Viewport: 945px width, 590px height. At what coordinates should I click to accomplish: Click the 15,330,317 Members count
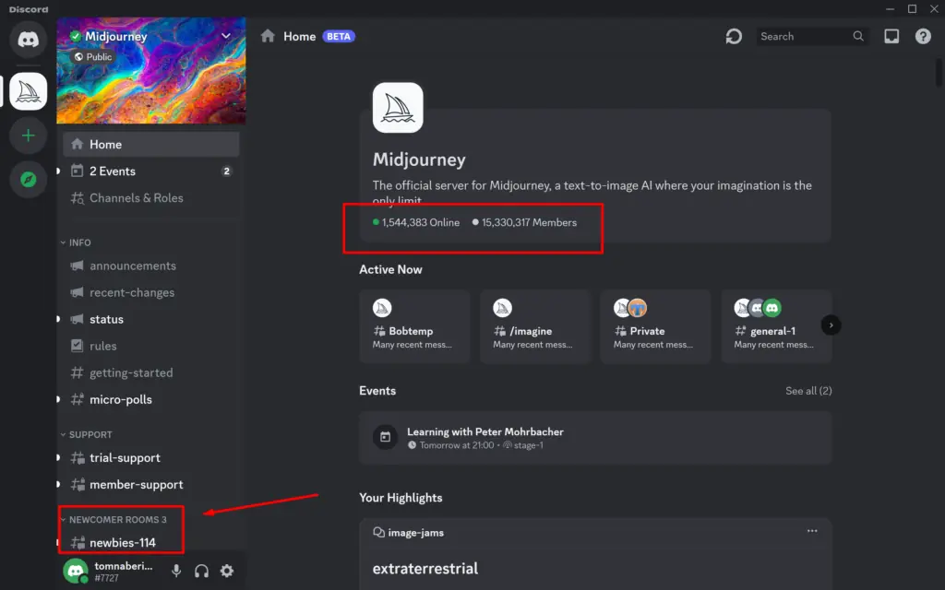pos(524,223)
